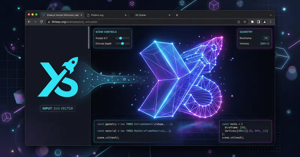
Task: Switch to the 3D Scene tab
Action: pyautogui.click(x=151, y=15)
